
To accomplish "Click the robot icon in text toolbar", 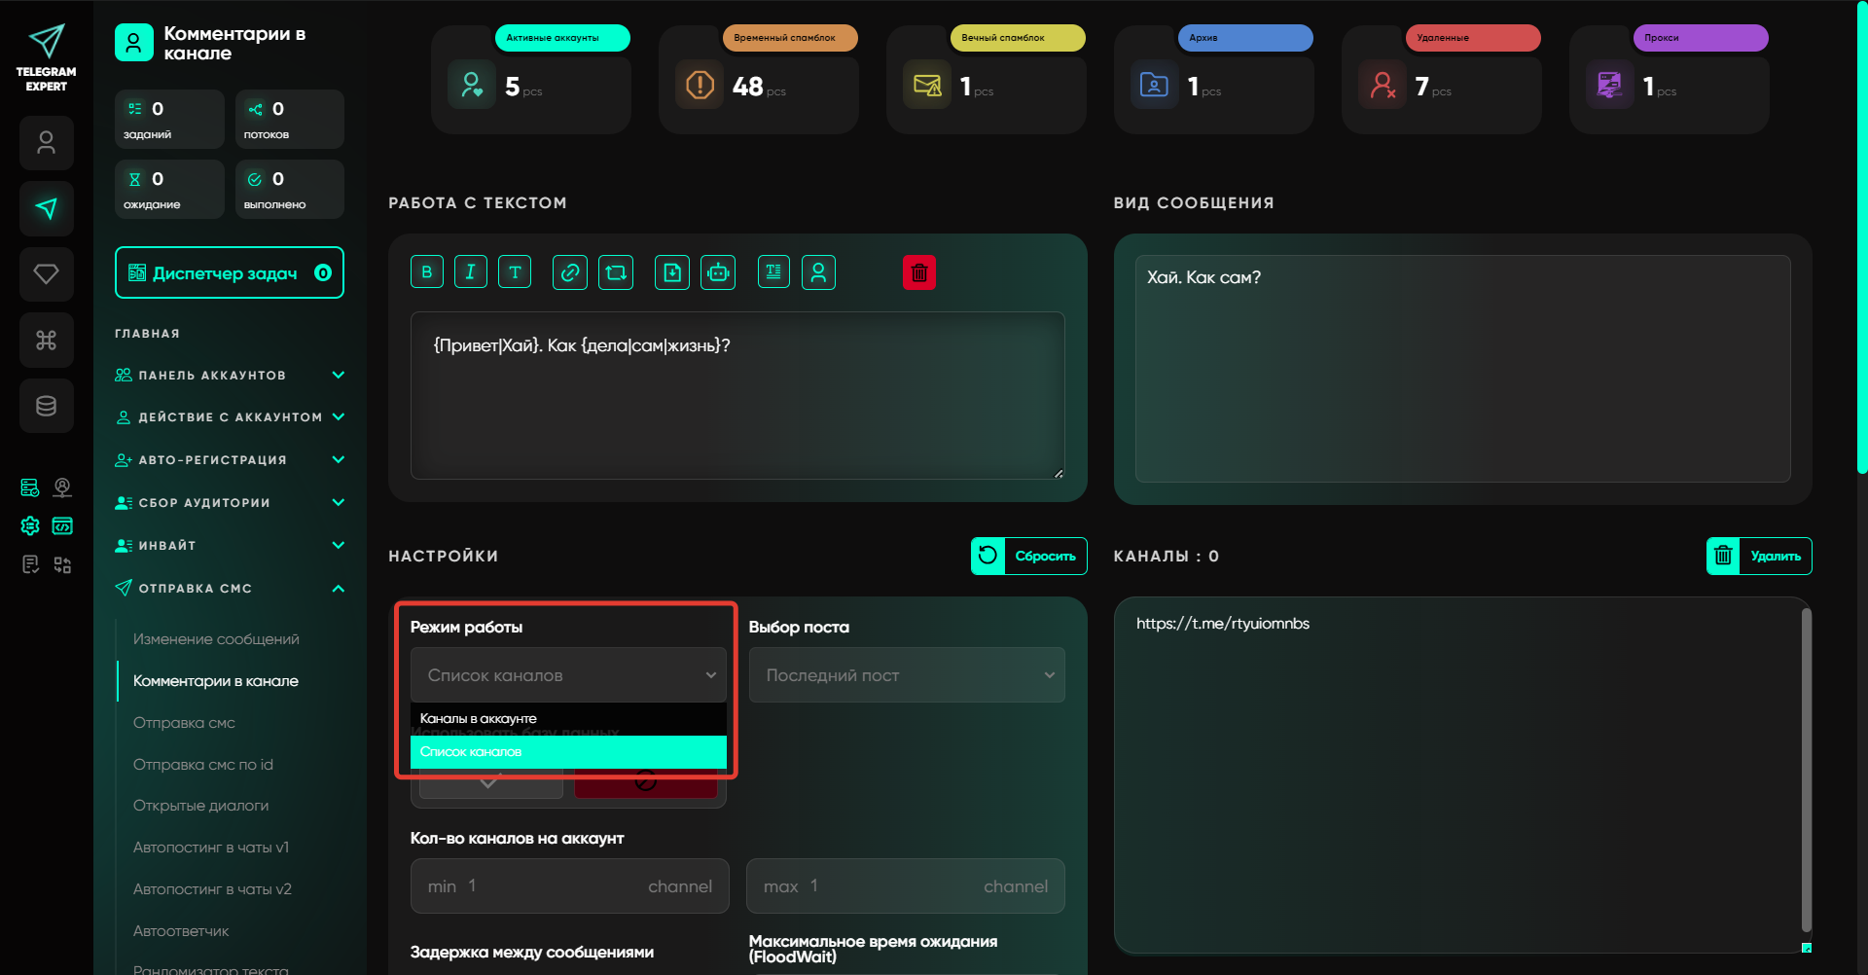I will [x=718, y=272].
